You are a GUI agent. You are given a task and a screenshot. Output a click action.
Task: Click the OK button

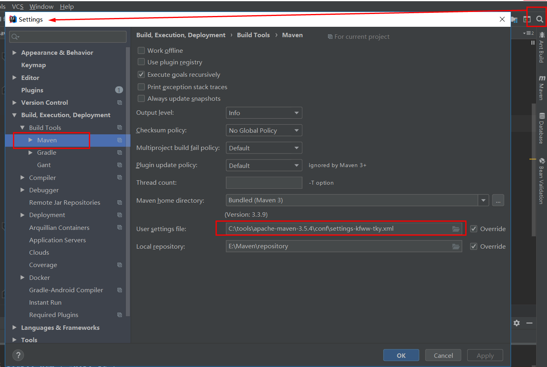(x=401, y=355)
